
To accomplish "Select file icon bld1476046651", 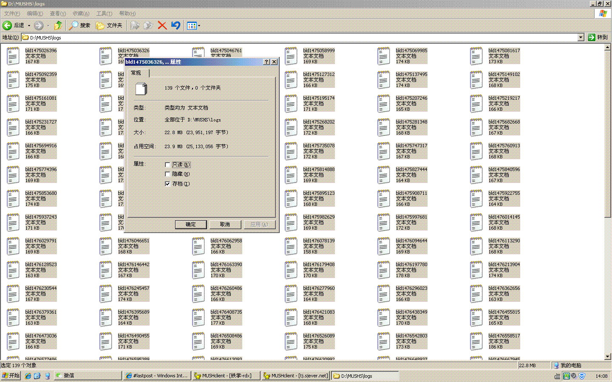I will point(106,246).
